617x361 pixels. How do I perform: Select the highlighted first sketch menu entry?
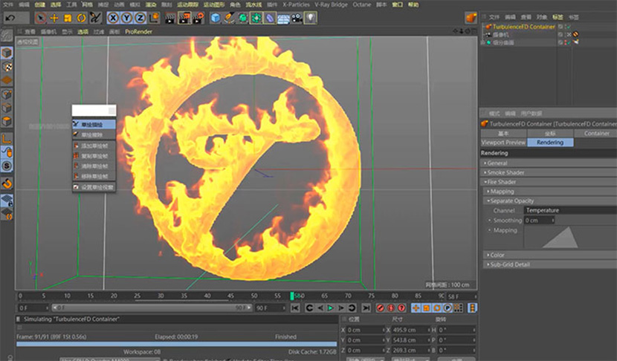click(94, 124)
